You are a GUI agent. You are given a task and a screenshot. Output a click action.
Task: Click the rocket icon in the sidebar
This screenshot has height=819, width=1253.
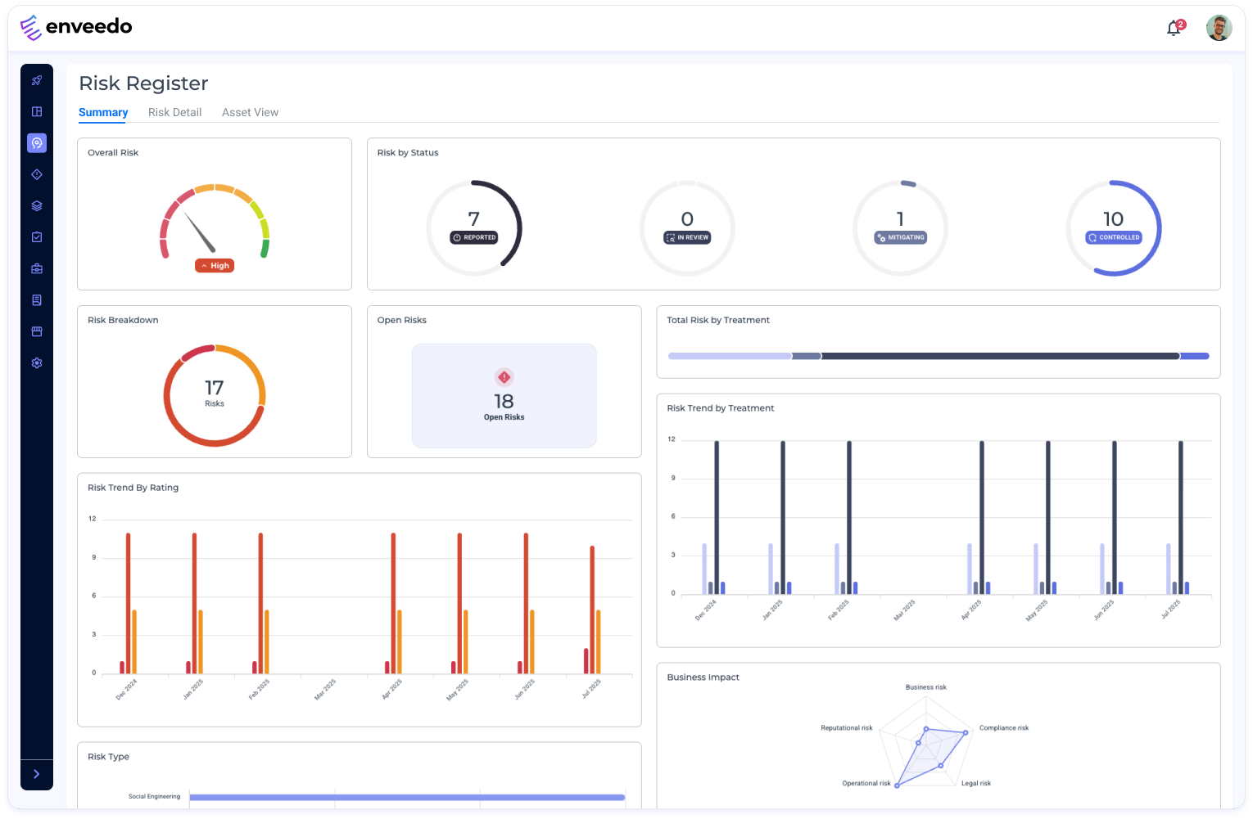(37, 80)
